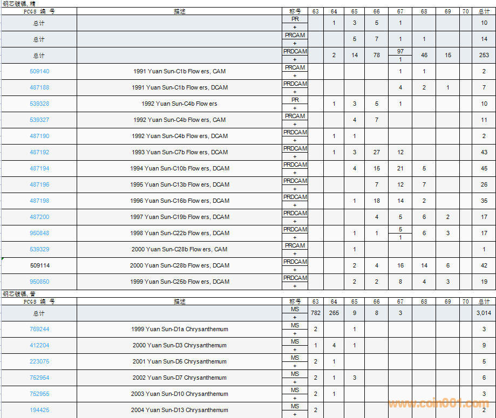Click the 253 total cell
This screenshot has height=418, width=496.
pos(484,55)
